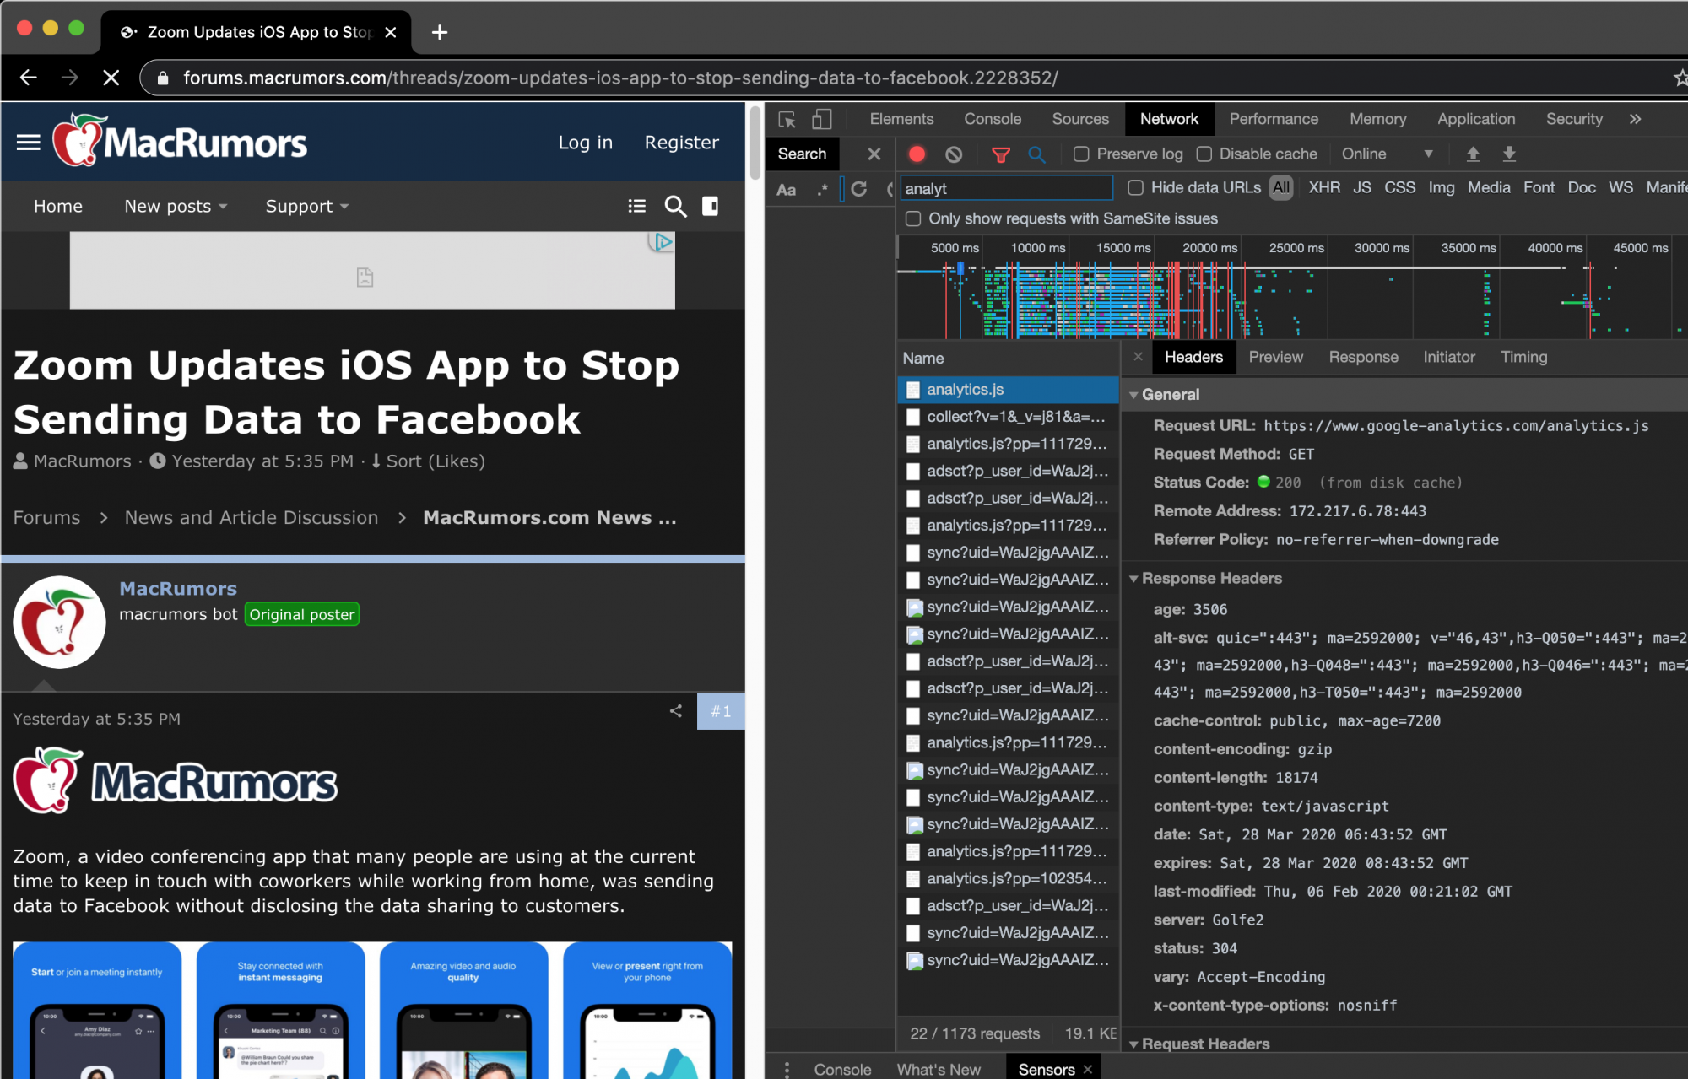Import HAR file with upload arrow
This screenshot has height=1079, width=1688.
click(1473, 154)
